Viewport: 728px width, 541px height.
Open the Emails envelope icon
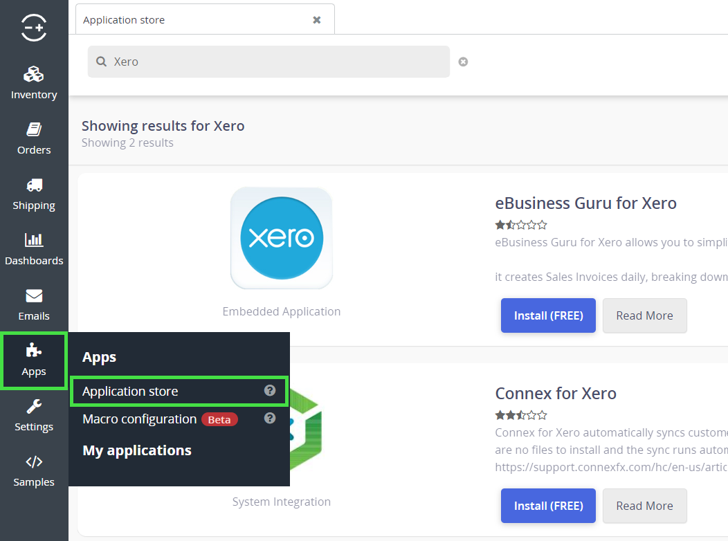34,295
